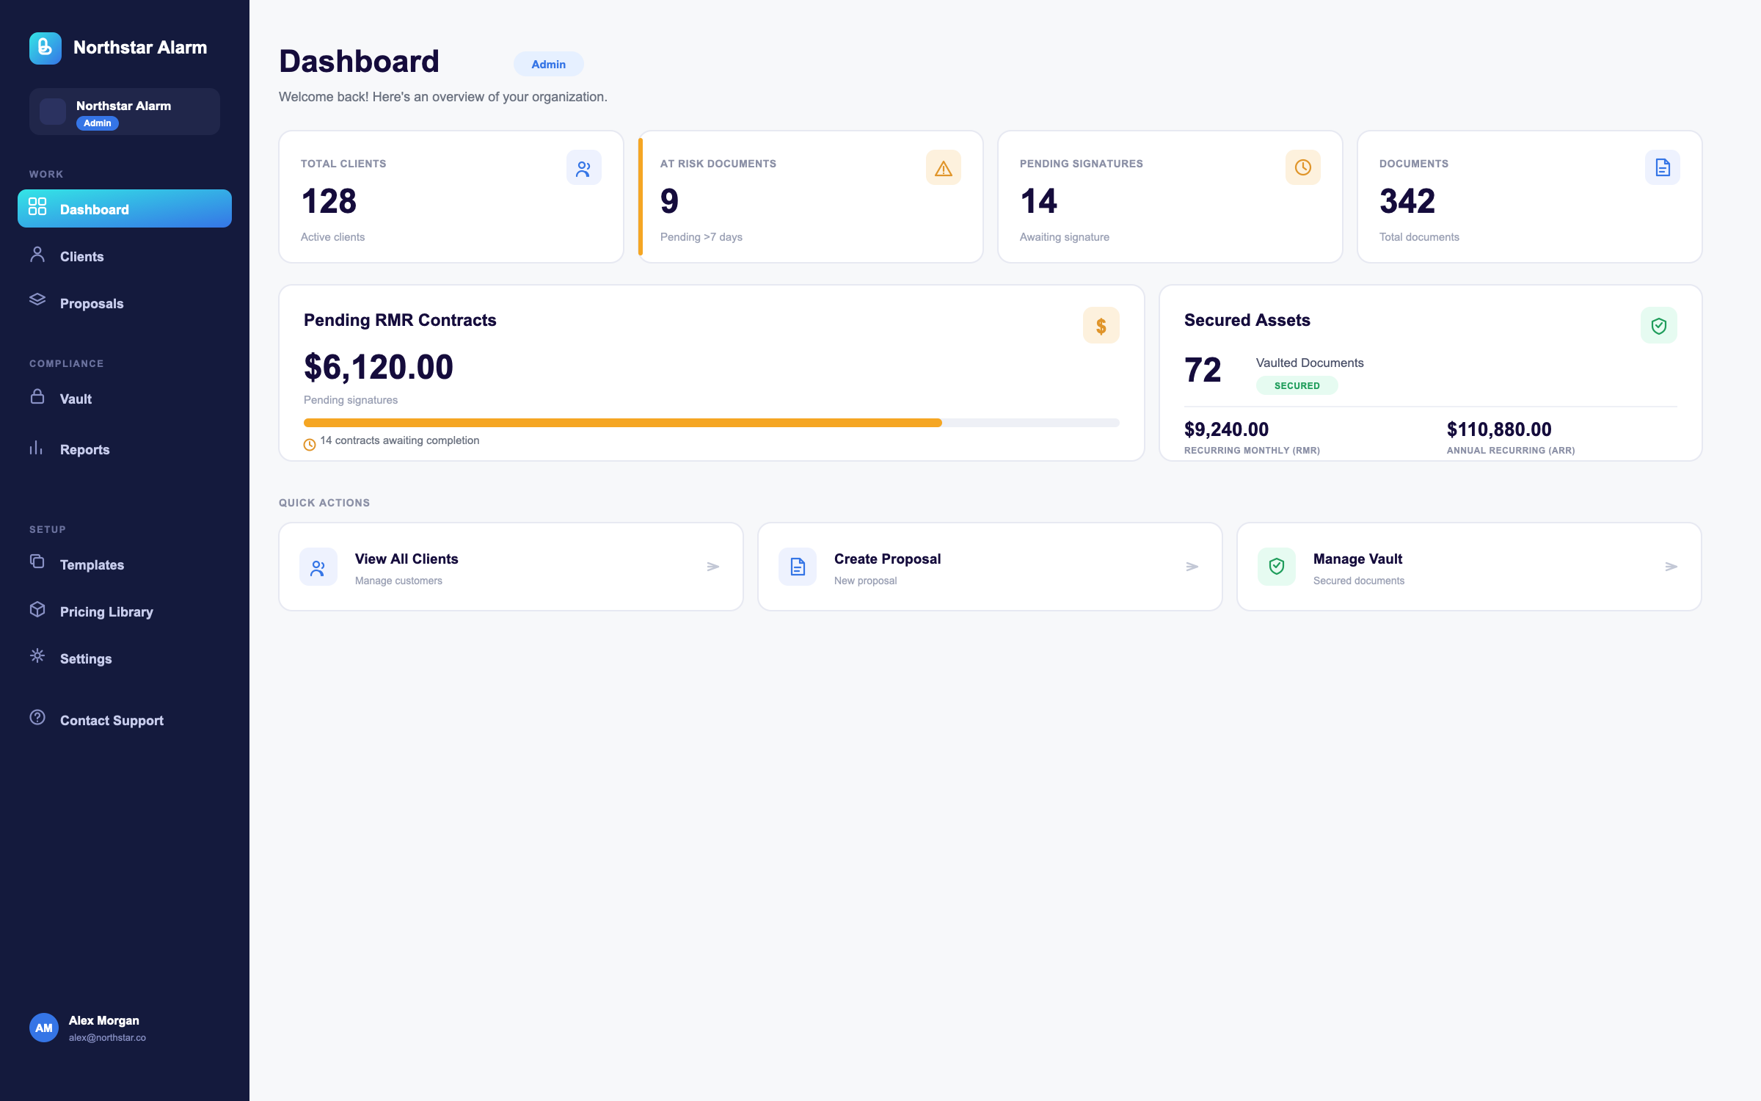Click the alex@northstar.co email text
The width and height of the screenshot is (1761, 1101).
point(107,1037)
